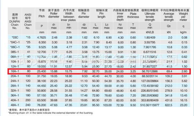Screen dimensions: 194x116
Task: Select weight value '10.10'
Action: 184,91
